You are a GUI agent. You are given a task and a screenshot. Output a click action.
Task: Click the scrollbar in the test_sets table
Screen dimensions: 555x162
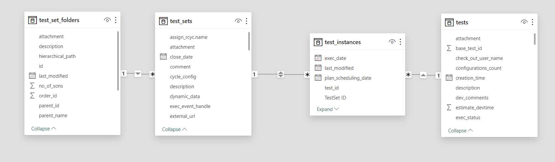pyautogui.click(x=249, y=41)
